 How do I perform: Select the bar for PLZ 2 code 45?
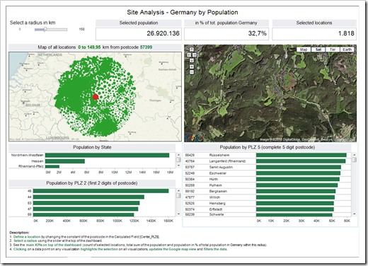tap(100, 191)
